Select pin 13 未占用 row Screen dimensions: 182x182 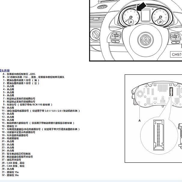[x=8, y=117]
